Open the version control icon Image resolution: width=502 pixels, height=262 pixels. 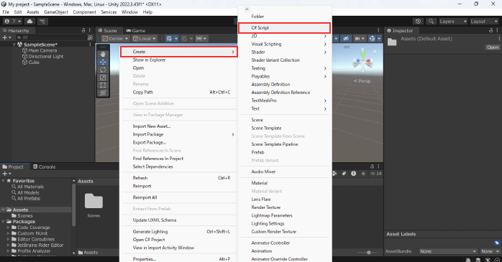[x=42, y=22]
